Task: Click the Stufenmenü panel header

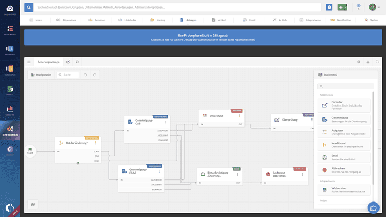Action: pos(345,75)
